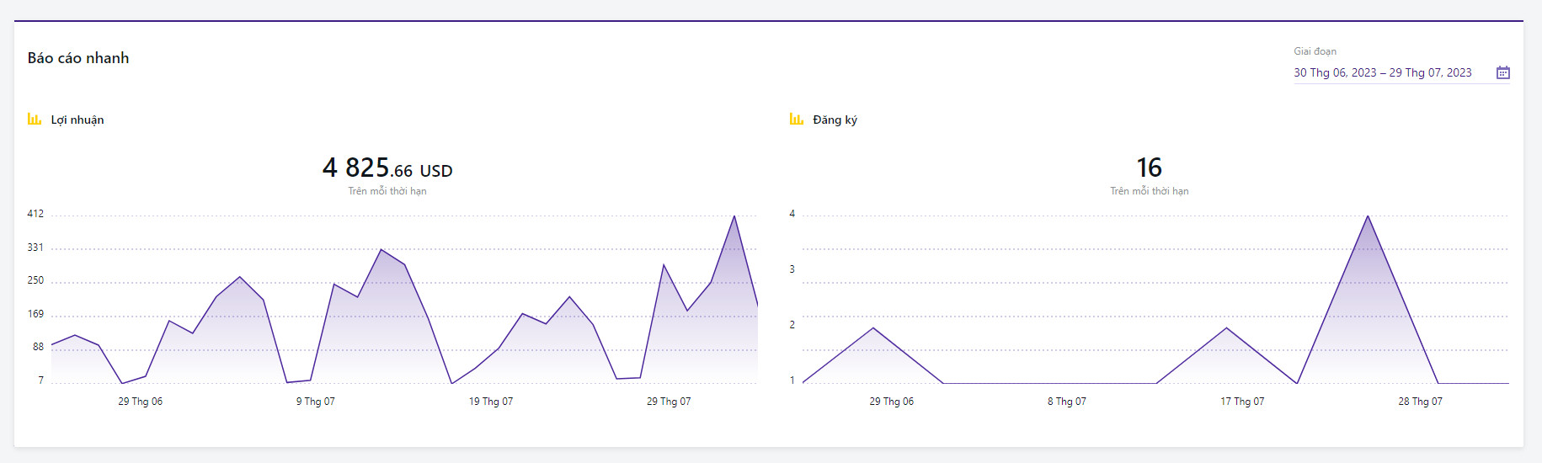Viewport: 1542px width, 463px height.
Task: Click the 169 y-axis label
Action: [35, 314]
